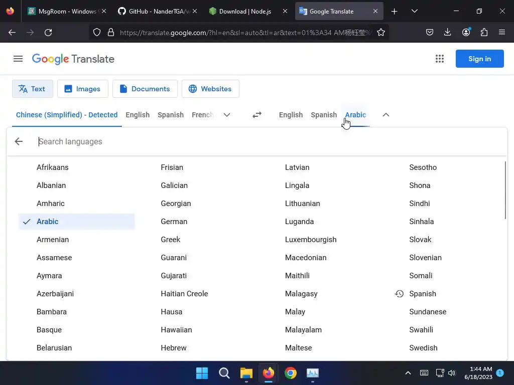
Task: Click the language list vertical scrollbar
Action: (505, 190)
